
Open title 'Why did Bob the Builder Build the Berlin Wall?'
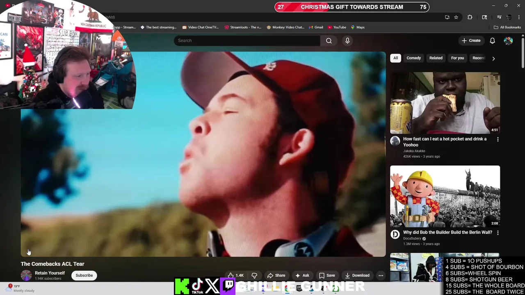coord(447,232)
